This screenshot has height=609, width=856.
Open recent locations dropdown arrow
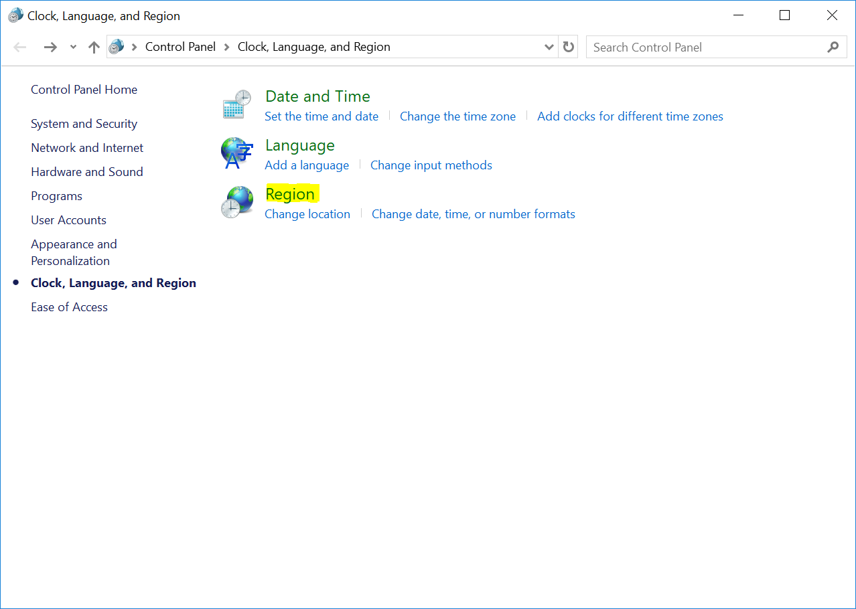(x=73, y=47)
